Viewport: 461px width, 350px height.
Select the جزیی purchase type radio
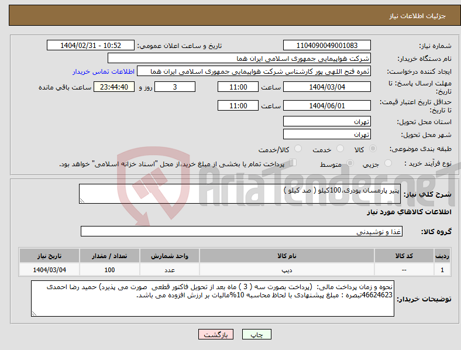click(x=388, y=163)
